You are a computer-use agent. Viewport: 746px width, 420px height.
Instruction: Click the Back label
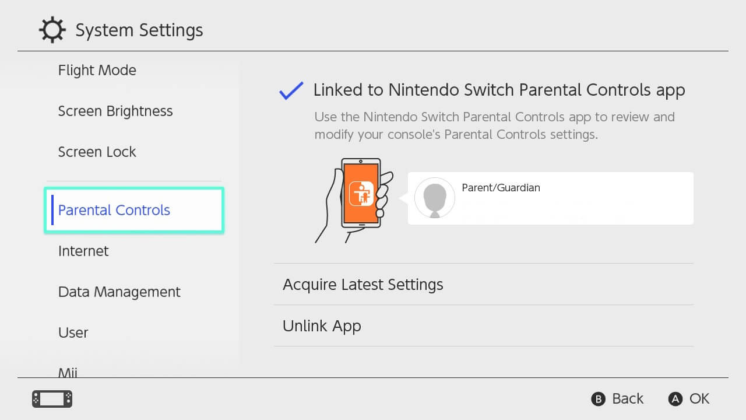pos(627,399)
